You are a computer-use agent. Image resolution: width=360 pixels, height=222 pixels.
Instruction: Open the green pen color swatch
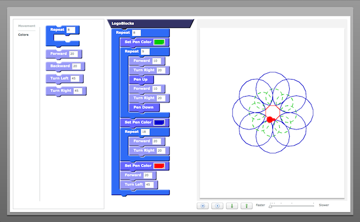coord(159,42)
